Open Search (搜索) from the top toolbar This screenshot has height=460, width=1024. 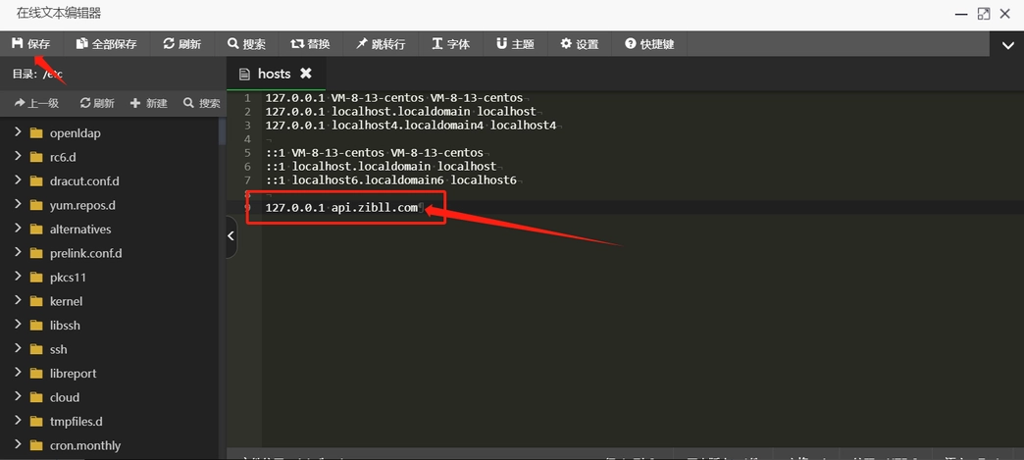pos(246,44)
